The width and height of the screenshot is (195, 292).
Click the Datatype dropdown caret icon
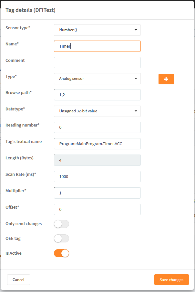point(136,111)
